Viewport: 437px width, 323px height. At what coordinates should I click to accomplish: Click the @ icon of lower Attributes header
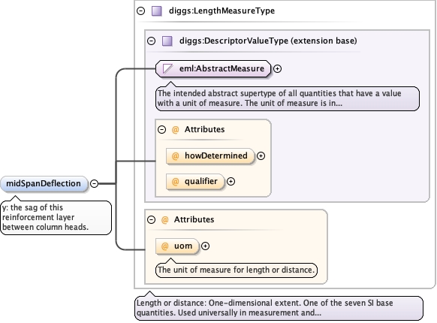tap(164, 220)
